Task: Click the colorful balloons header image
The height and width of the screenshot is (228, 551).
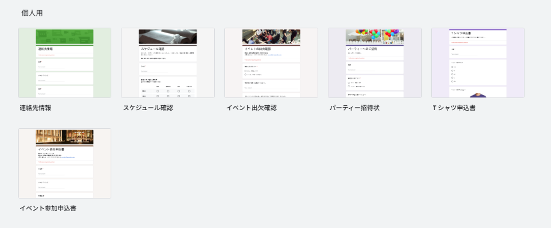Action: pyautogui.click(x=375, y=37)
